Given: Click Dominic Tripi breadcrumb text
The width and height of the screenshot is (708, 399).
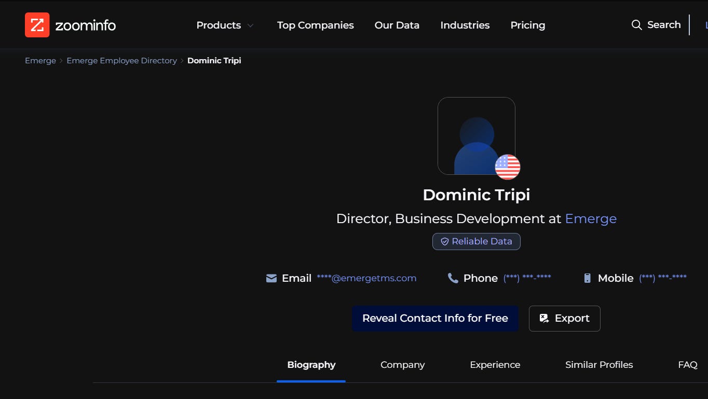Looking at the screenshot, I should coord(214,61).
